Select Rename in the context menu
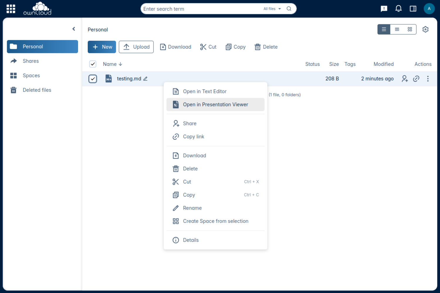 [215, 208]
